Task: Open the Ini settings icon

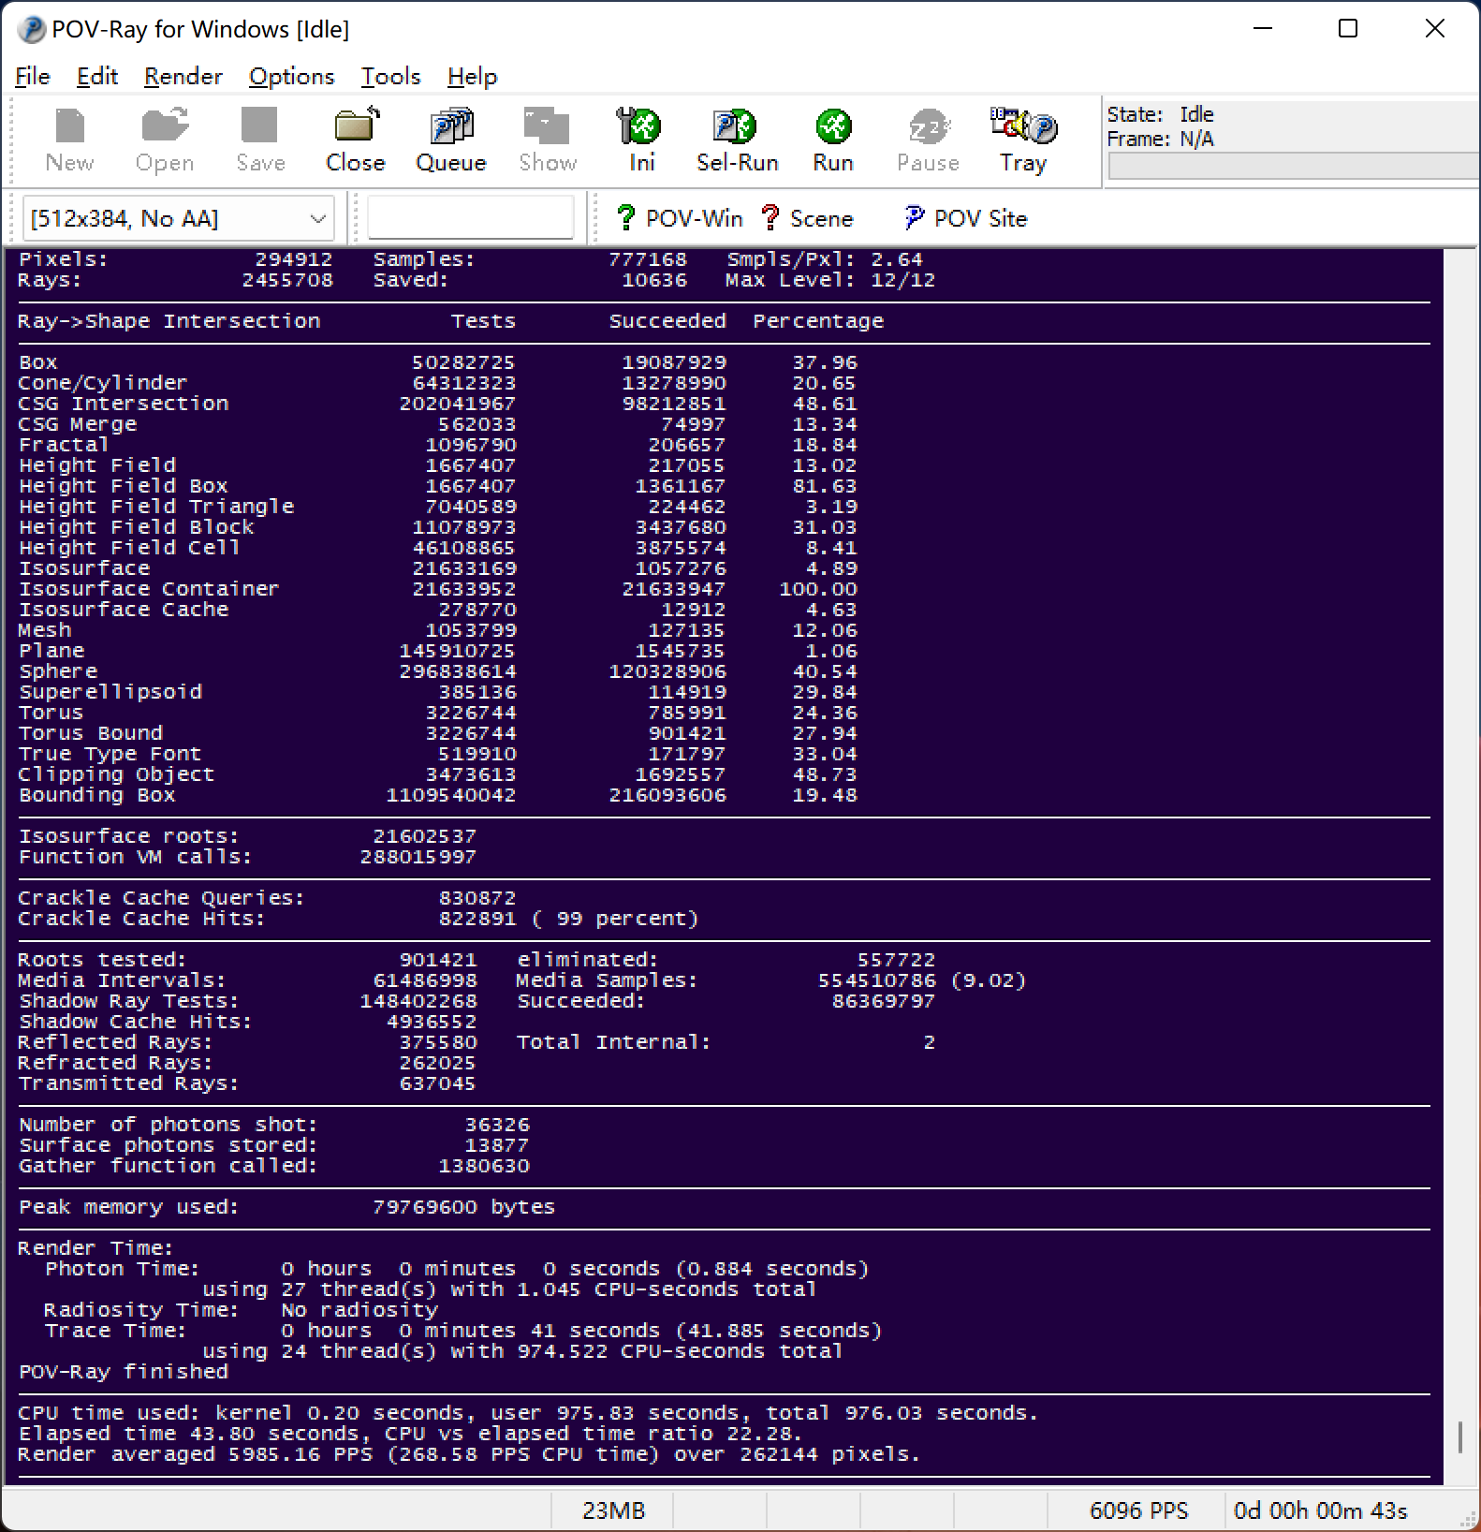Action: pyautogui.click(x=641, y=140)
